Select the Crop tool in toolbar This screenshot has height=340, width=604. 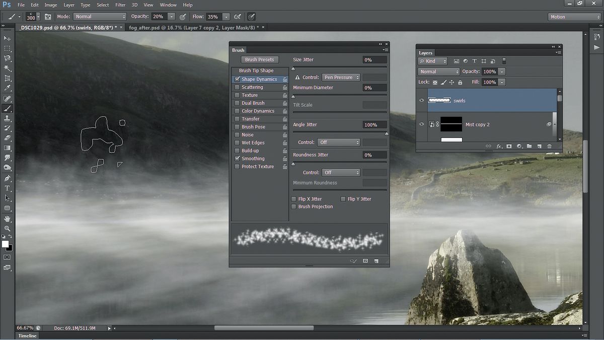tap(7, 78)
